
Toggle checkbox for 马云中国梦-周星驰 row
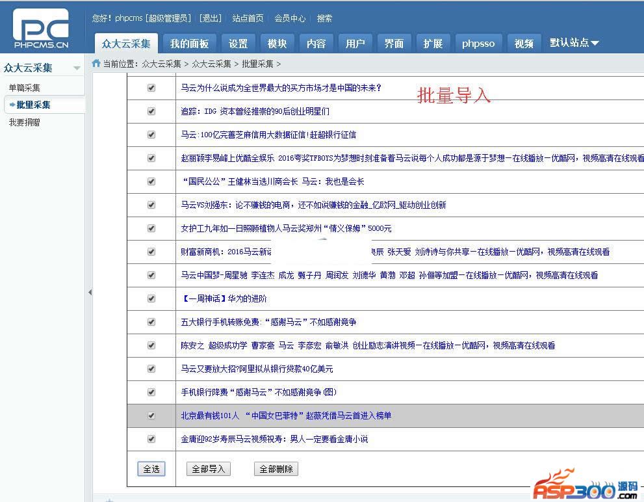(151, 275)
